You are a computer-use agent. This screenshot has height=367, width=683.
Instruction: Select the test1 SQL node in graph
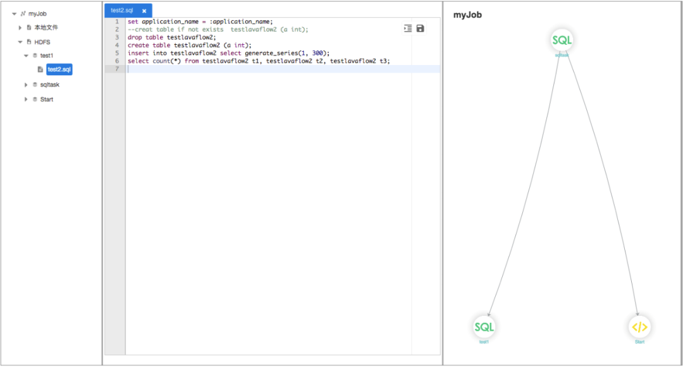(x=484, y=327)
